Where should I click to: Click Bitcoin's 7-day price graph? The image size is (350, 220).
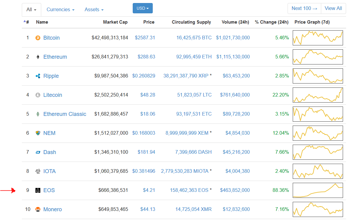(318, 38)
